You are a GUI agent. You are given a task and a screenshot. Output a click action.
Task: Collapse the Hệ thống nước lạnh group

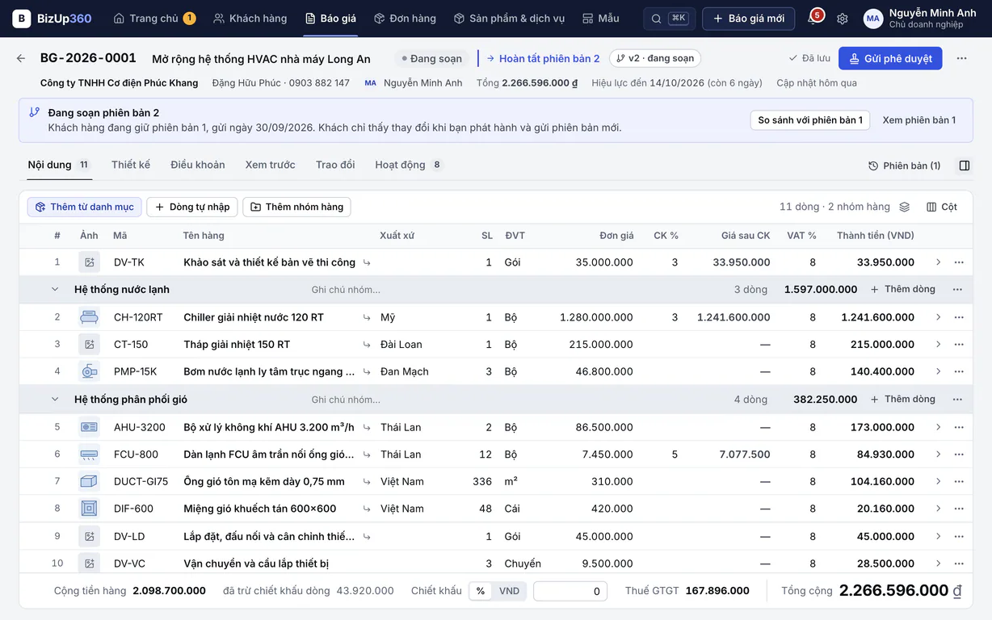55,289
